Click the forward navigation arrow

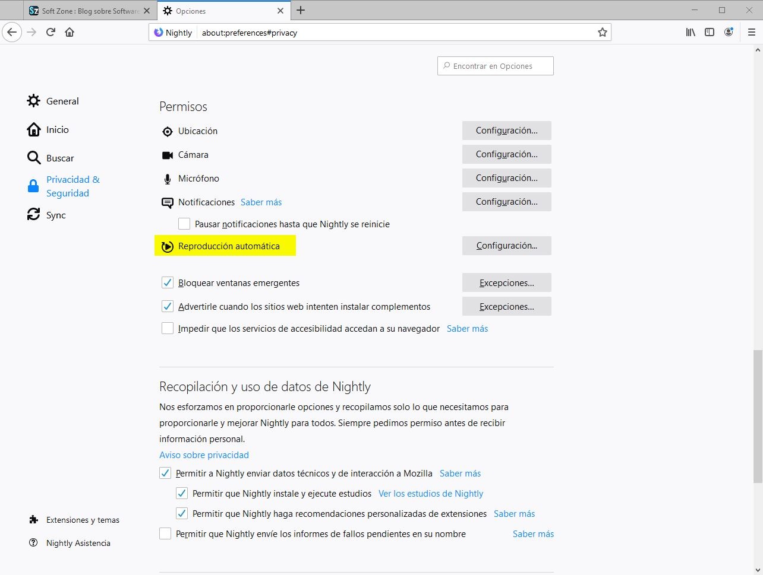click(x=31, y=32)
